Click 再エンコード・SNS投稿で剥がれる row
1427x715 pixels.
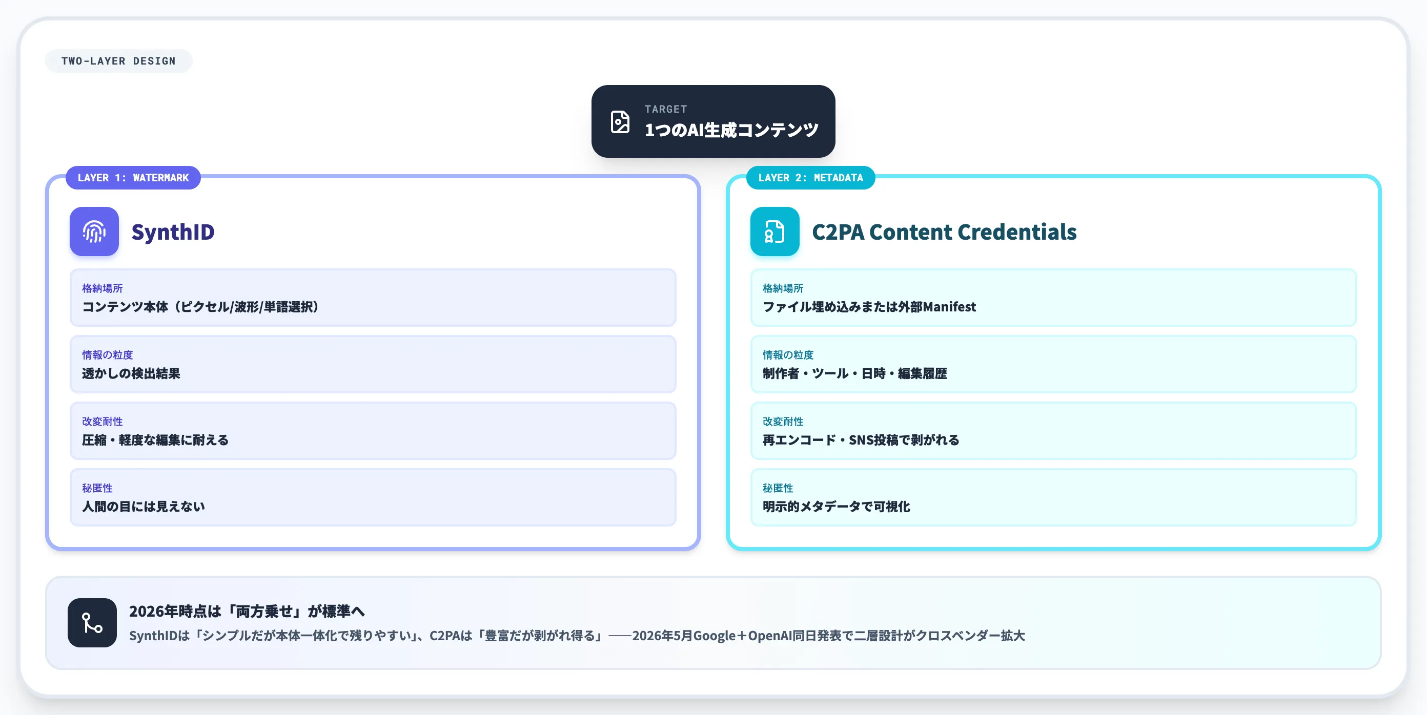click(x=1054, y=431)
